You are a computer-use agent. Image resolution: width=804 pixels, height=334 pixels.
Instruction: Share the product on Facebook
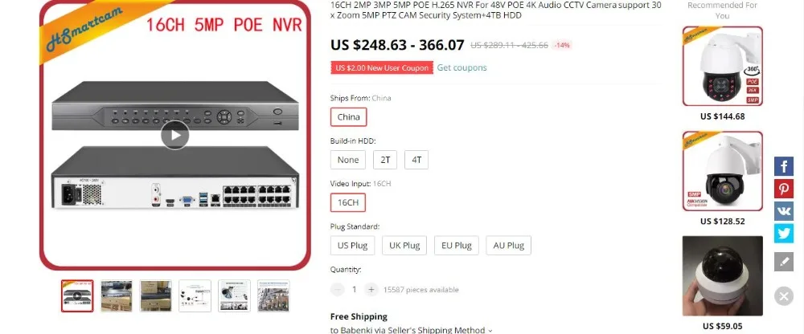(x=783, y=166)
